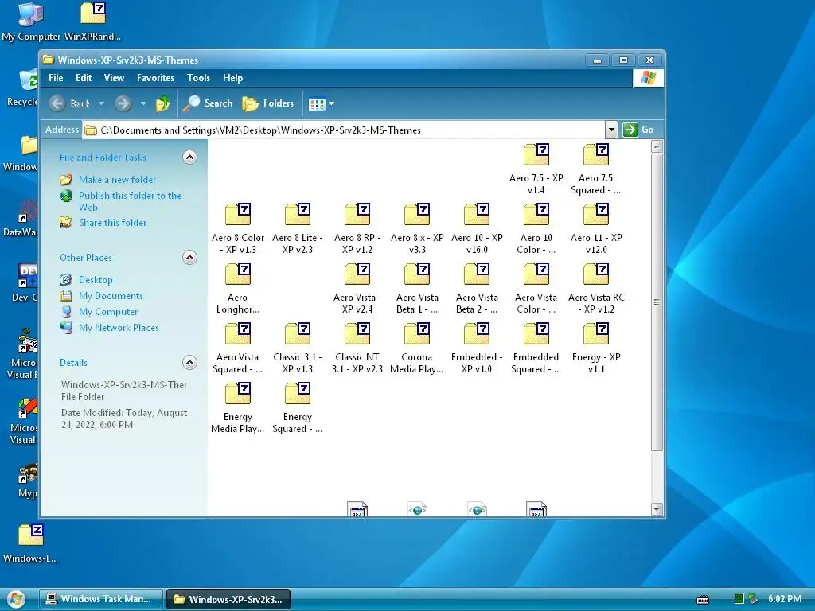The width and height of the screenshot is (815, 611).
Task: Open the Views dropdown button
Action: [x=322, y=104]
